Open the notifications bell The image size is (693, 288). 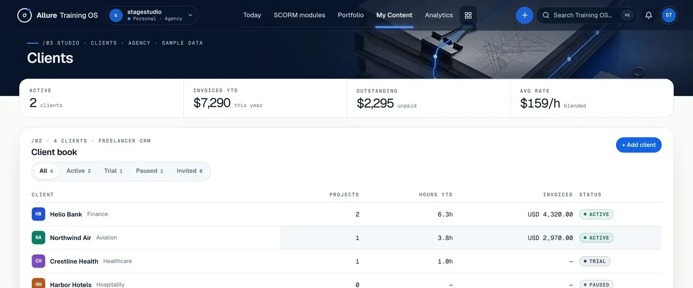(649, 15)
